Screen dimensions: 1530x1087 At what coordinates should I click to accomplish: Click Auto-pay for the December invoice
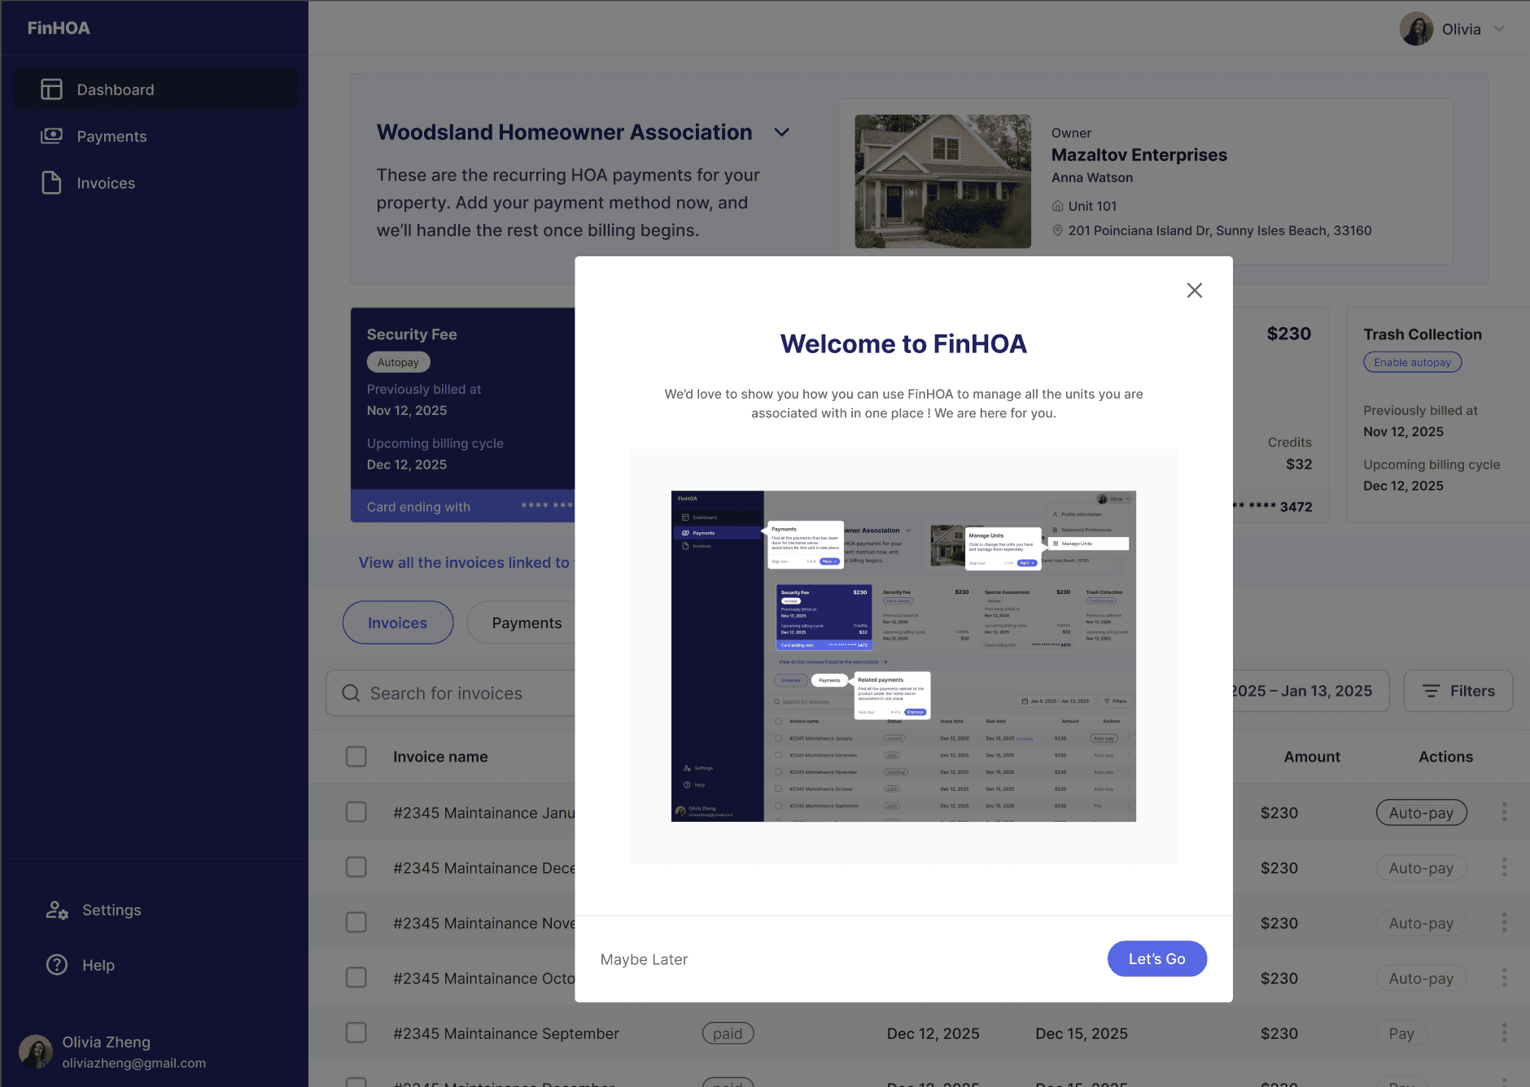tap(1421, 868)
